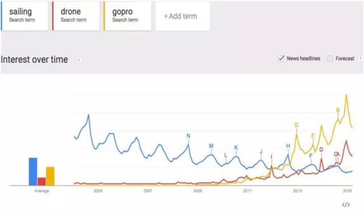364x217 pixels.
Task: Select the gopro search term card
Action: pos(128,16)
